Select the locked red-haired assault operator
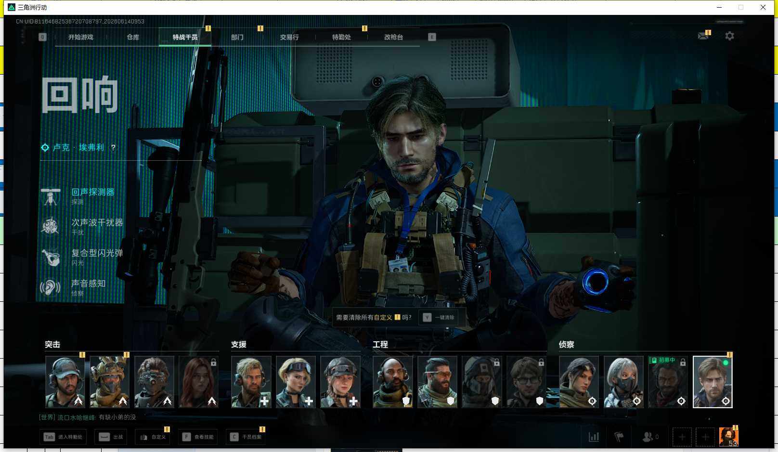 [x=198, y=382]
